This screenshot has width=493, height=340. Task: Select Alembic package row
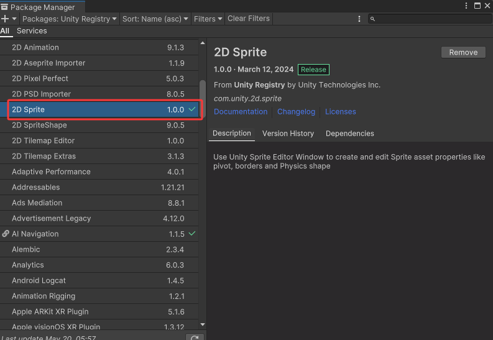(99, 249)
